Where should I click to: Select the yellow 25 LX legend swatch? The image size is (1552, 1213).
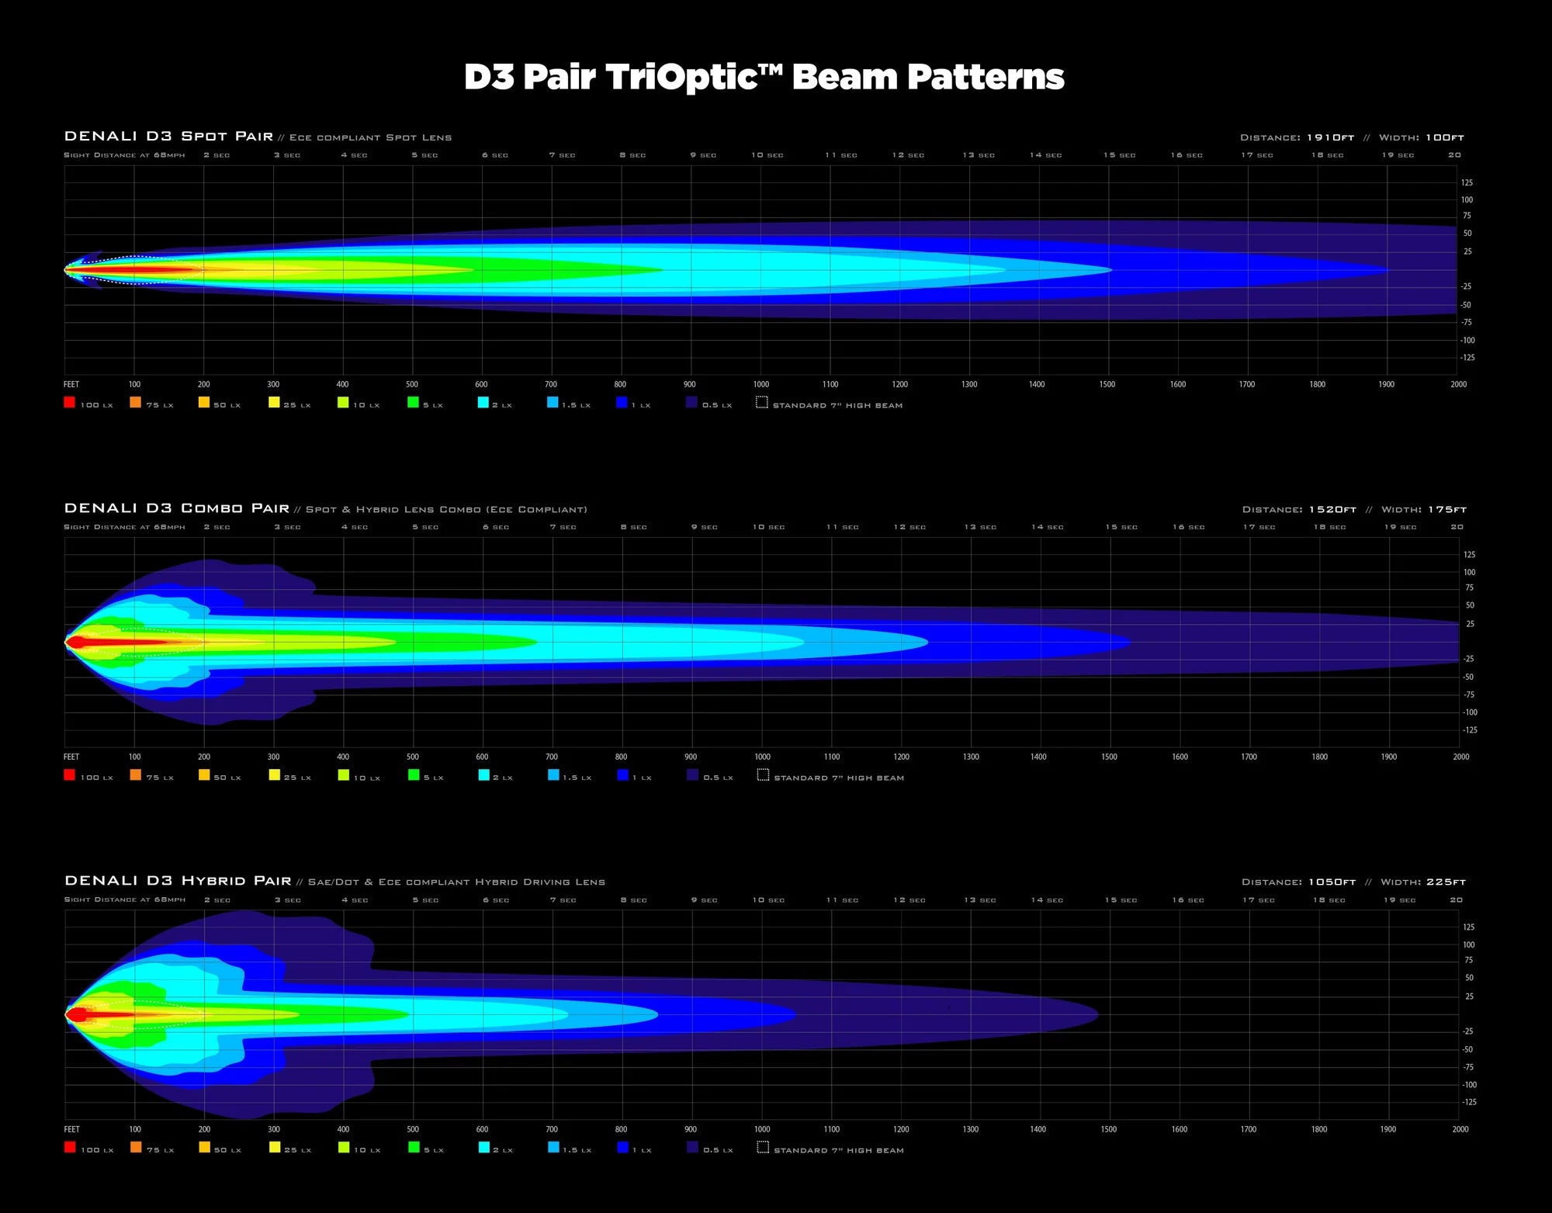[x=274, y=404]
